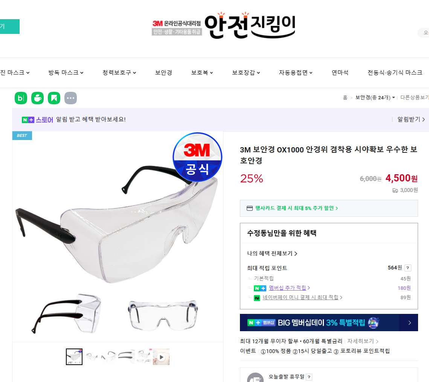Expand the 청력보호구 category dropdown
Image resolution: width=429 pixels, height=382 pixels.
pyautogui.click(x=119, y=73)
